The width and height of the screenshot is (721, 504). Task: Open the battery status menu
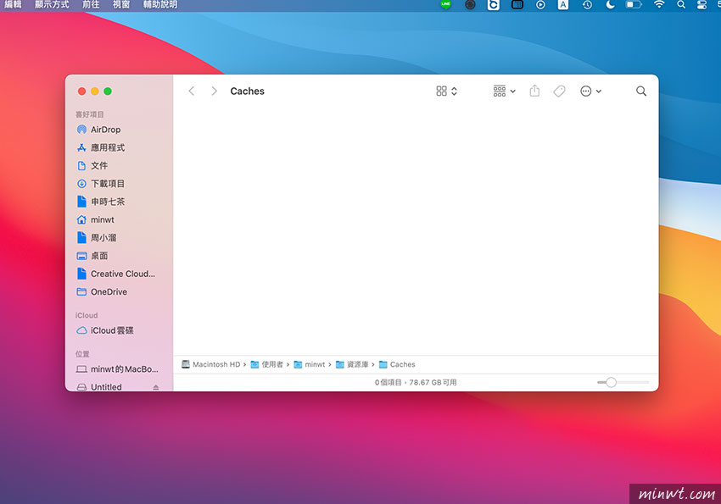(634, 4)
